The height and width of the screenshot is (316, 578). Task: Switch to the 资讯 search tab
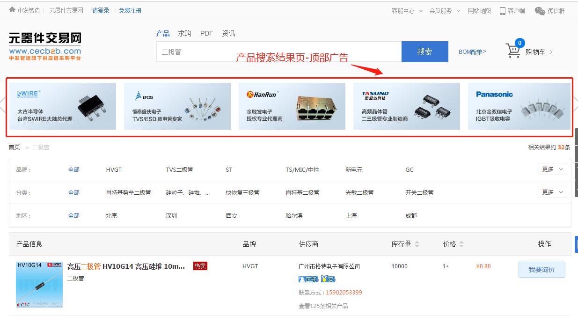pyautogui.click(x=228, y=33)
